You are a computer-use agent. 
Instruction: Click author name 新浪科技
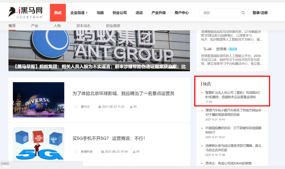[87, 152]
